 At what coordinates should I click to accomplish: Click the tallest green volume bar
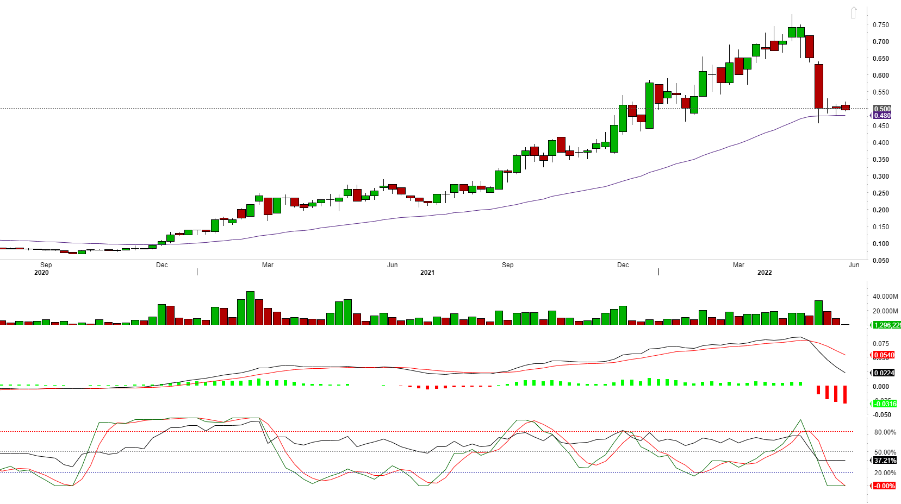pyautogui.click(x=250, y=308)
